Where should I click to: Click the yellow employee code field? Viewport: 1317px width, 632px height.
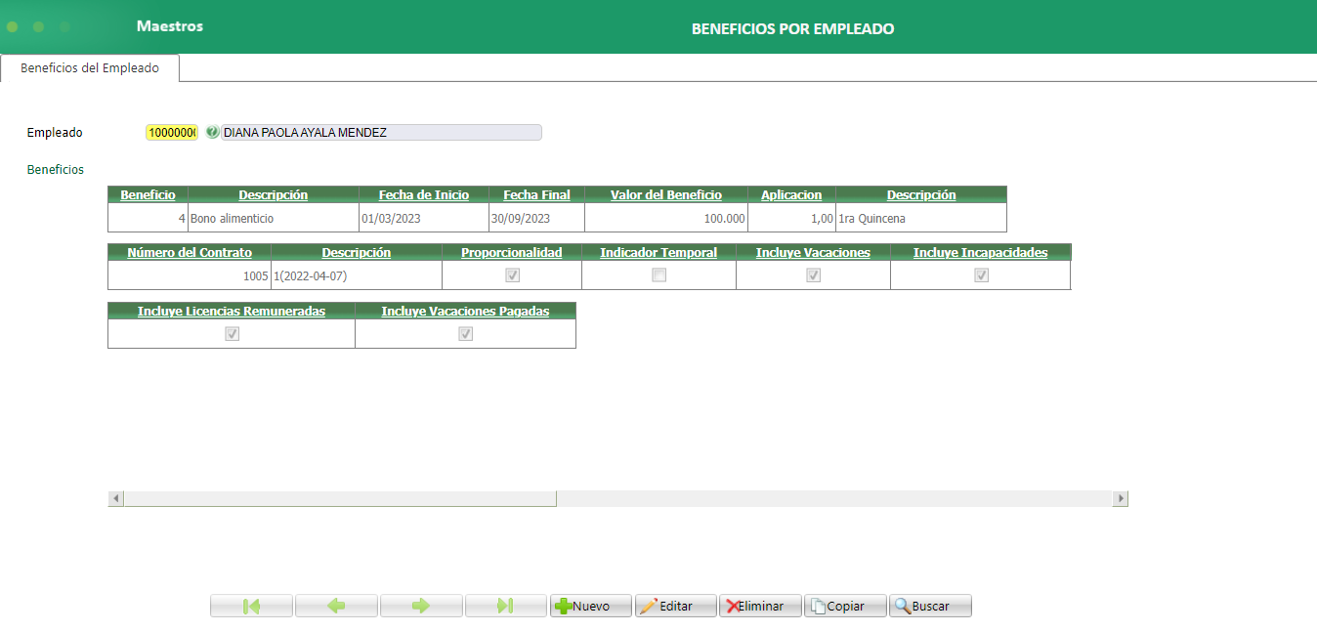pyautogui.click(x=172, y=132)
